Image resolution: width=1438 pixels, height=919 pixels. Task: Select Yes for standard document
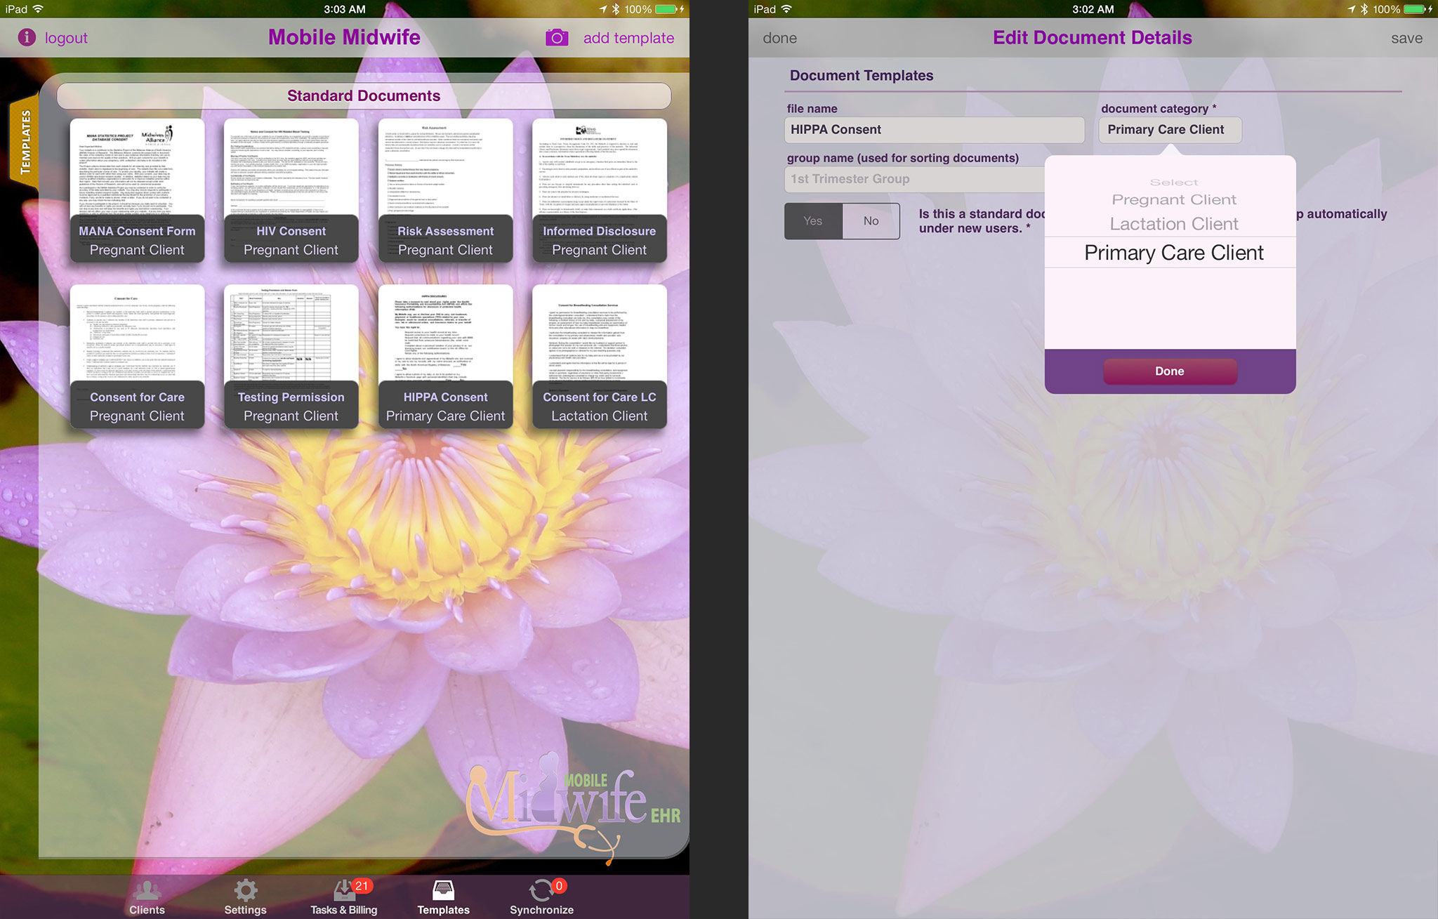click(x=813, y=221)
